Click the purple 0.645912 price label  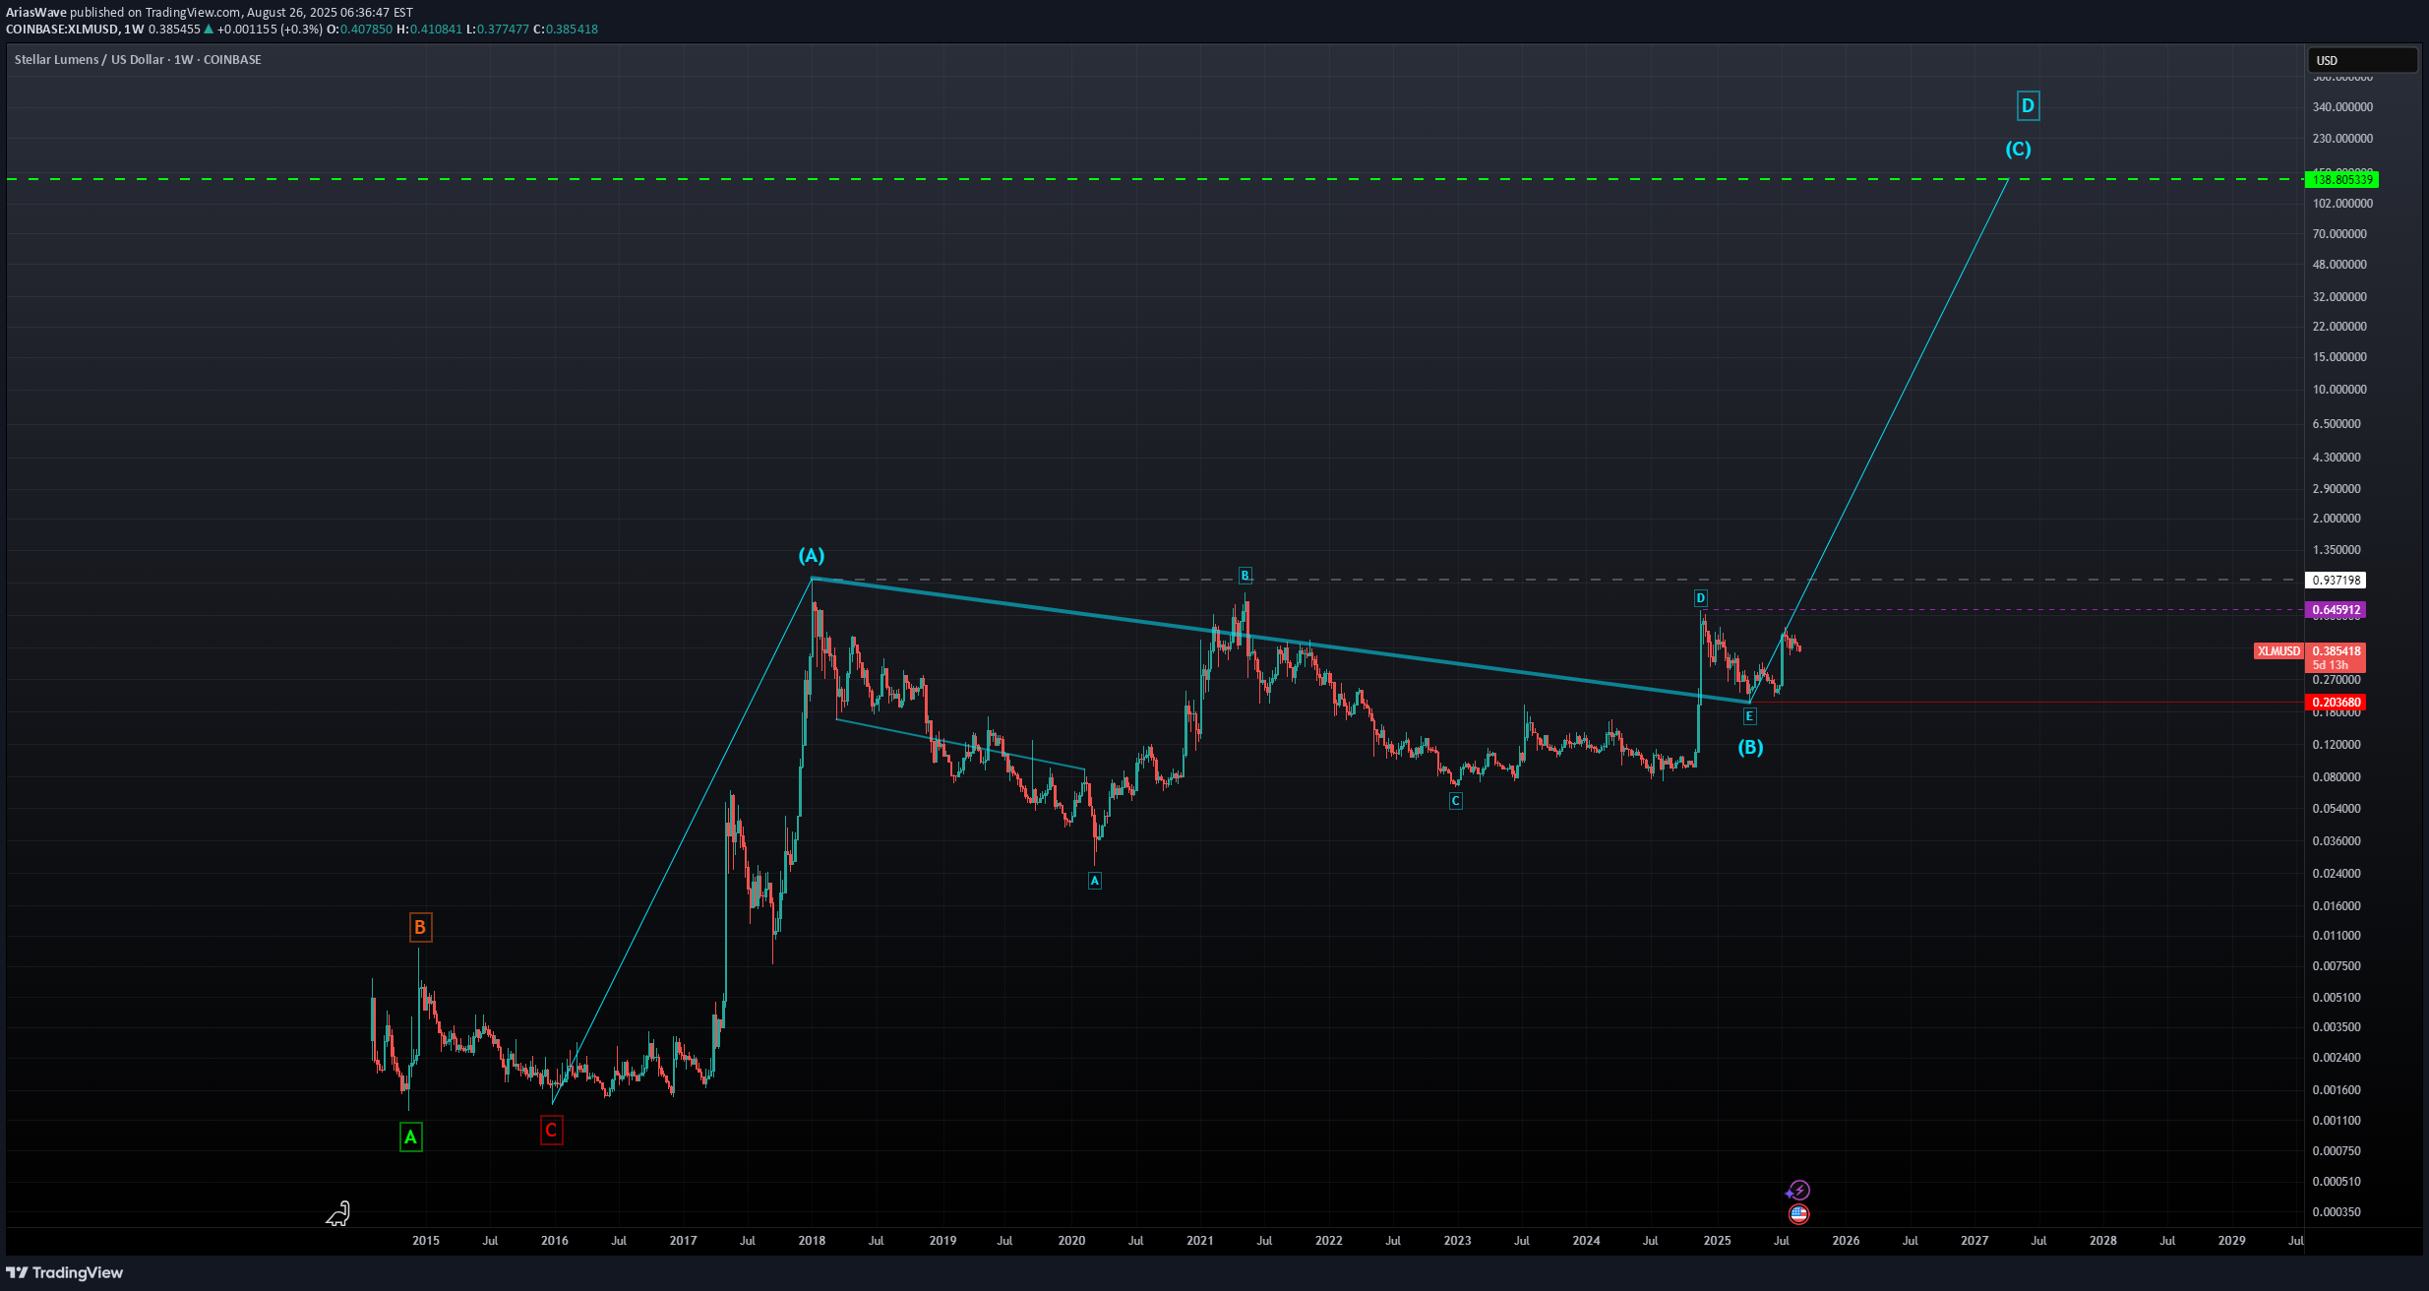tap(2336, 610)
